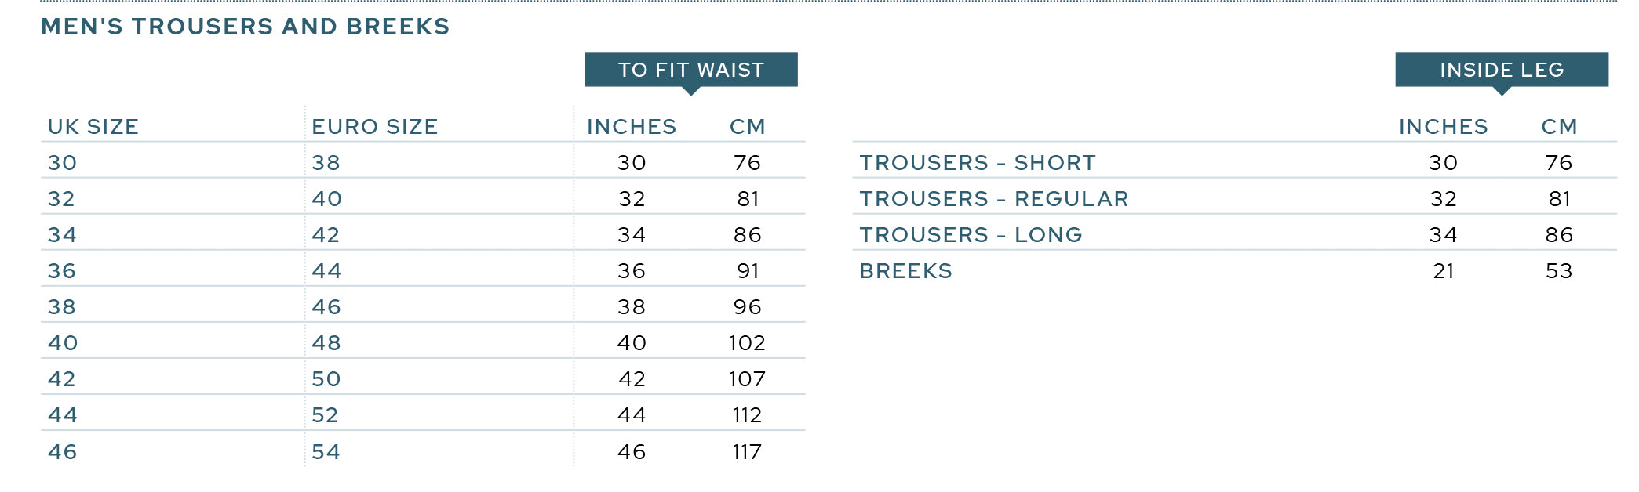Click the EURO SIZE column header
Image resolution: width=1639 pixels, height=492 pixels.
tap(375, 127)
